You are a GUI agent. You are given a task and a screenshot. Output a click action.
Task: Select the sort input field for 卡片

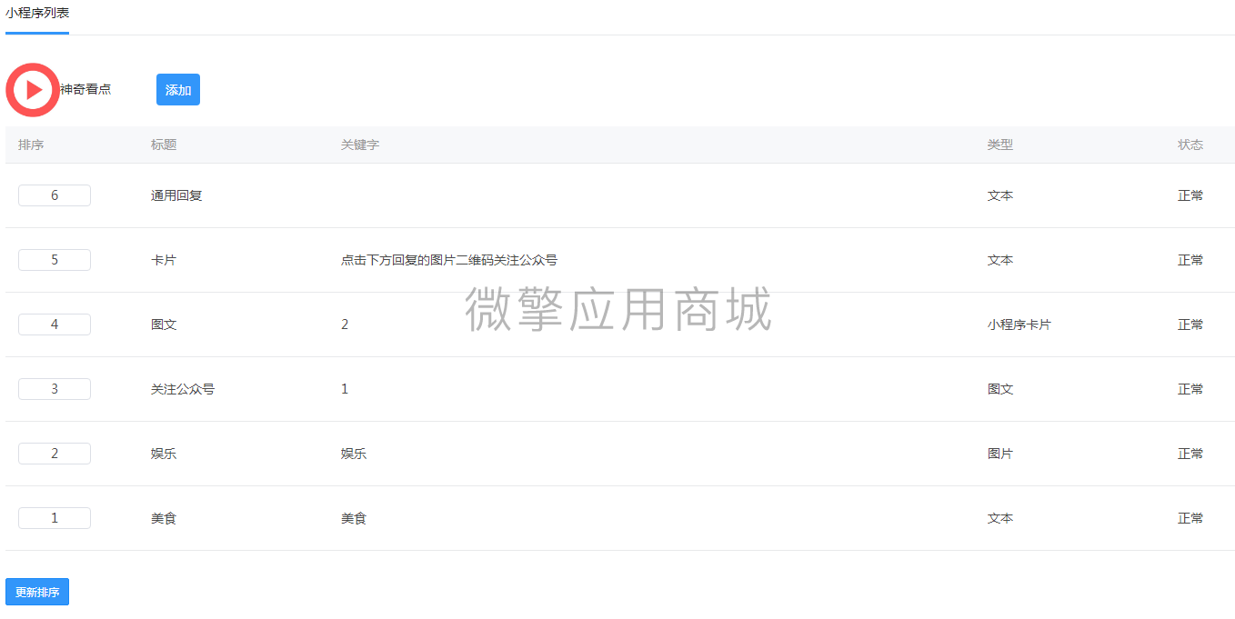tap(54, 259)
